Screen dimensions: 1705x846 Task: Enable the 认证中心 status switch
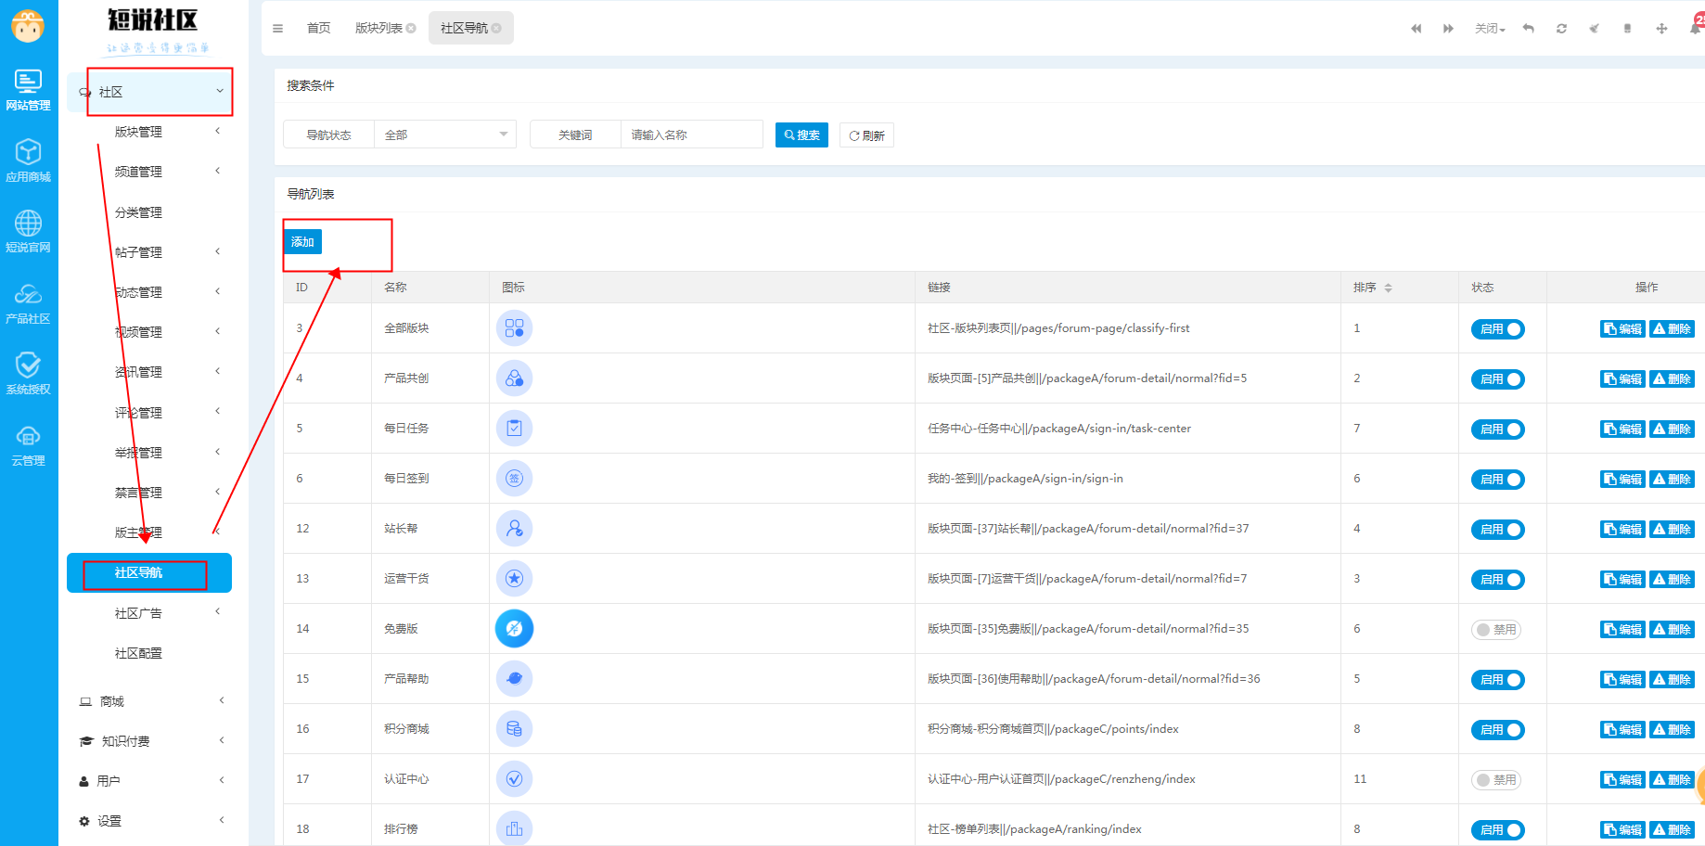1496,780
